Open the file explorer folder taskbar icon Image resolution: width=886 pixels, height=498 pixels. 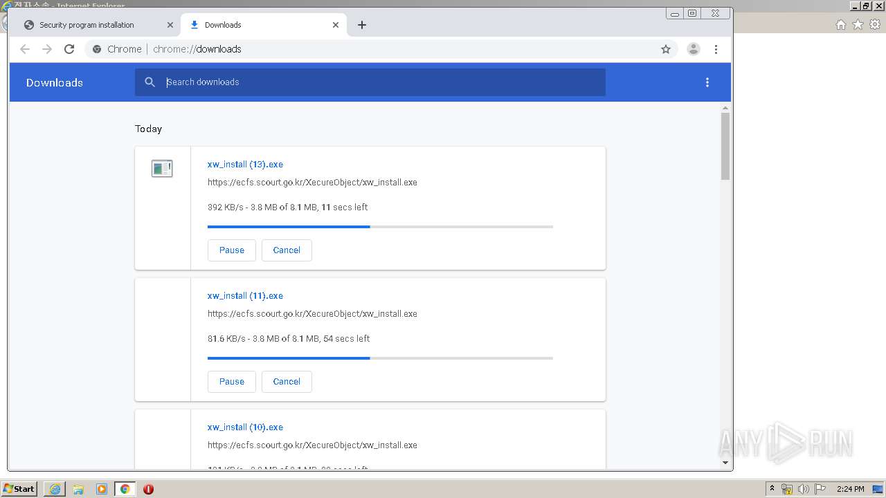[x=78, y=489]
